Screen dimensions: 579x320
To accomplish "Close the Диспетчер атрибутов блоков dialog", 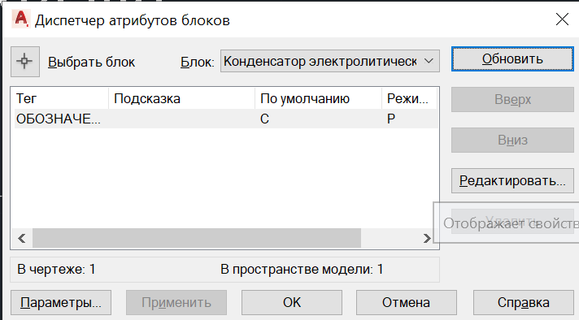I will 562,19.
